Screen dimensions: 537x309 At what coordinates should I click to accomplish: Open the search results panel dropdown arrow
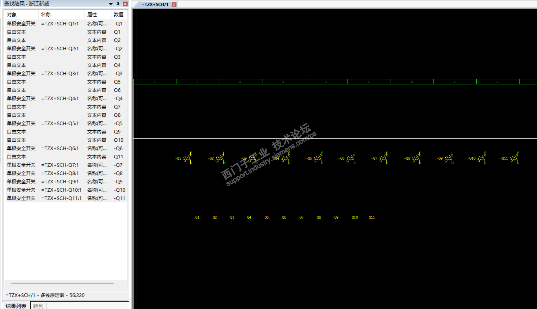pyautogui.click(x=111, y=4)
